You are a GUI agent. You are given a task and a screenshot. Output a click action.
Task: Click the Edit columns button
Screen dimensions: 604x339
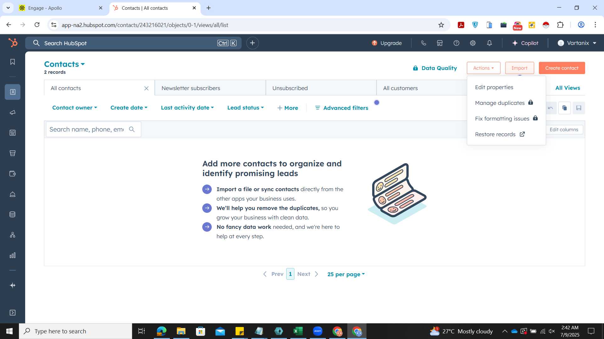564,130
